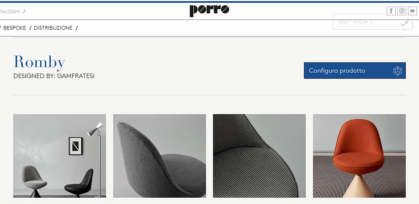Image resolution: width=419 pixels, height=204 pixels.
Task: Open the DISTRIBUZIONE menu item
Action: (53, 28)
